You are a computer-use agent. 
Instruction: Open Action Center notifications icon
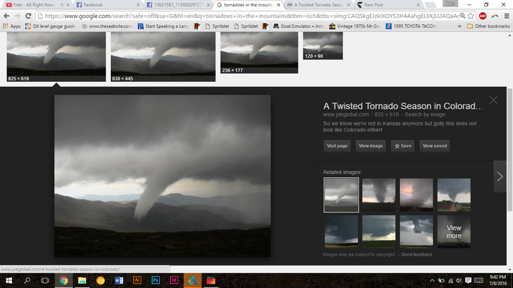coord(468,280)
